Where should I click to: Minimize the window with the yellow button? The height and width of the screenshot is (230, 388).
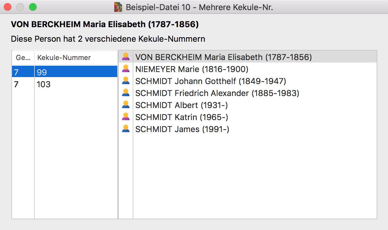tap(20, 7)
